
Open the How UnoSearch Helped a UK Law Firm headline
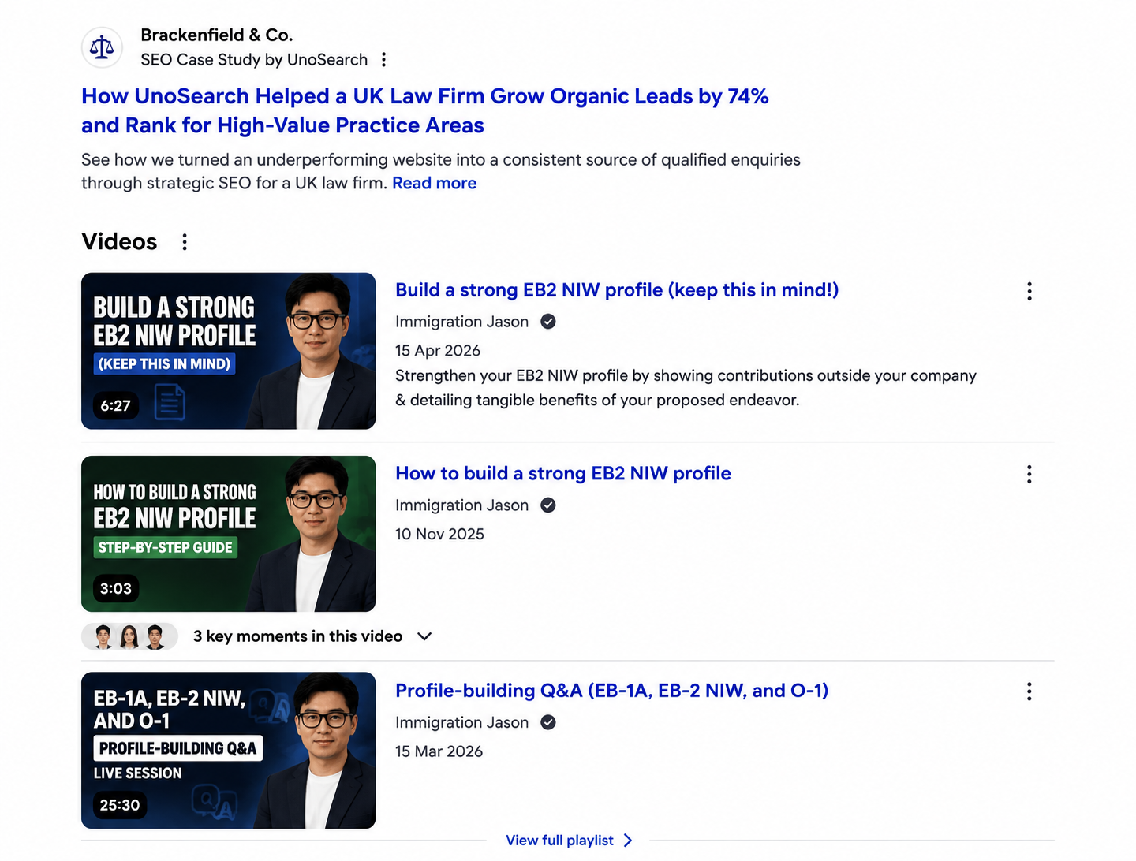point(424,110)
